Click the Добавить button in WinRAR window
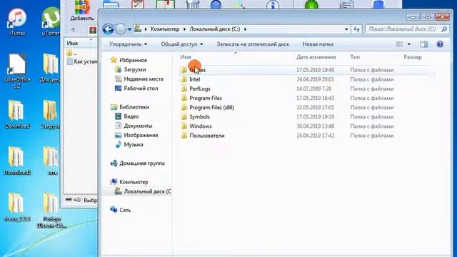 [82, 11]
